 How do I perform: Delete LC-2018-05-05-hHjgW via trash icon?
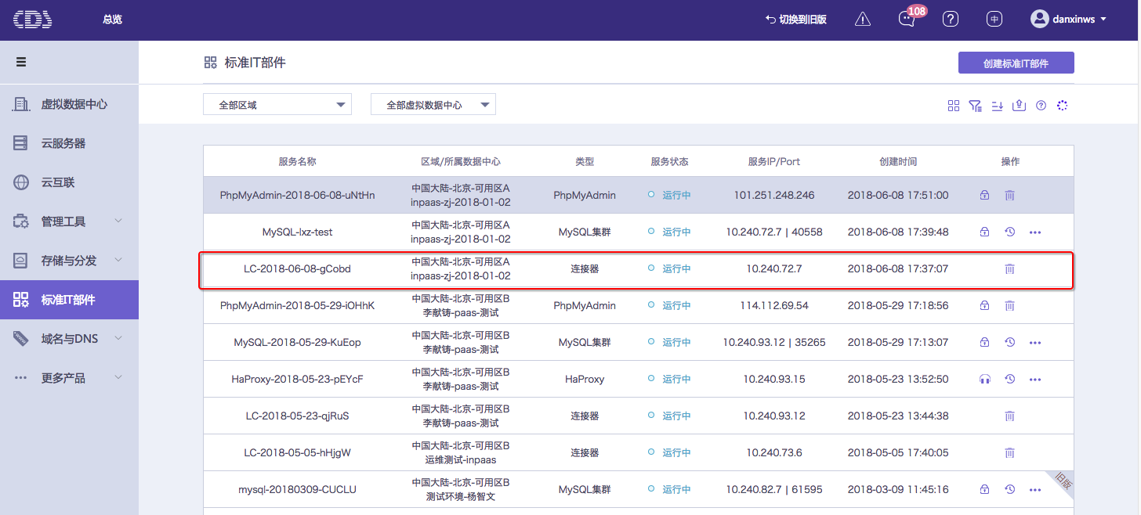(x=1010, y=453)
